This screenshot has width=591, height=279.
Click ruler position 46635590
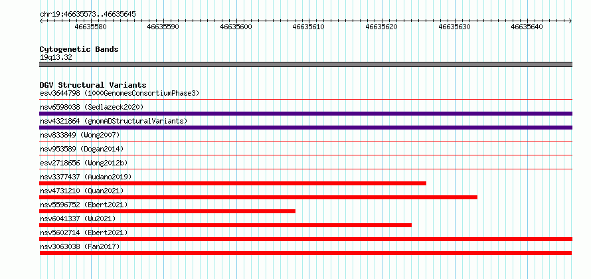pyautogui.click(x=163, y=27)
